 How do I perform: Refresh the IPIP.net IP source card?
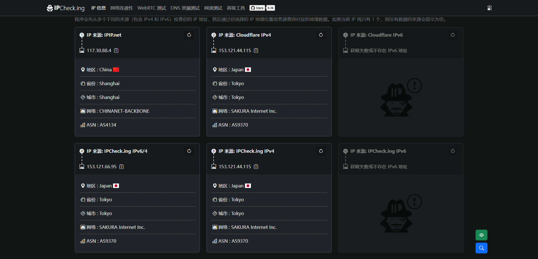189,35
